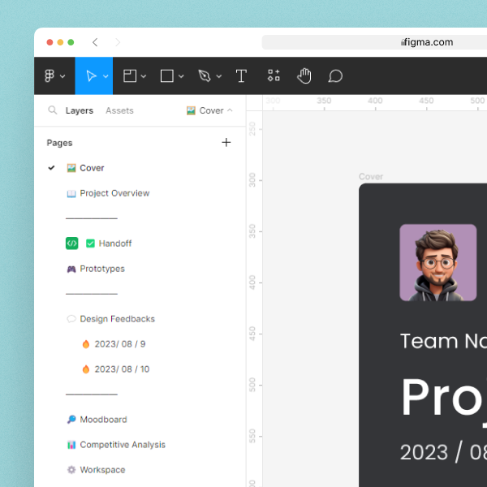Open Frame tool options chevron

point(144,76)
